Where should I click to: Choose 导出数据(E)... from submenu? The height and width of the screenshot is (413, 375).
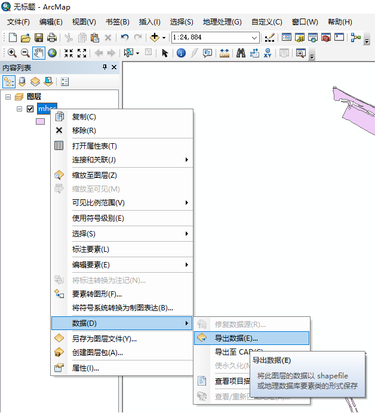(x=251, y=338)
